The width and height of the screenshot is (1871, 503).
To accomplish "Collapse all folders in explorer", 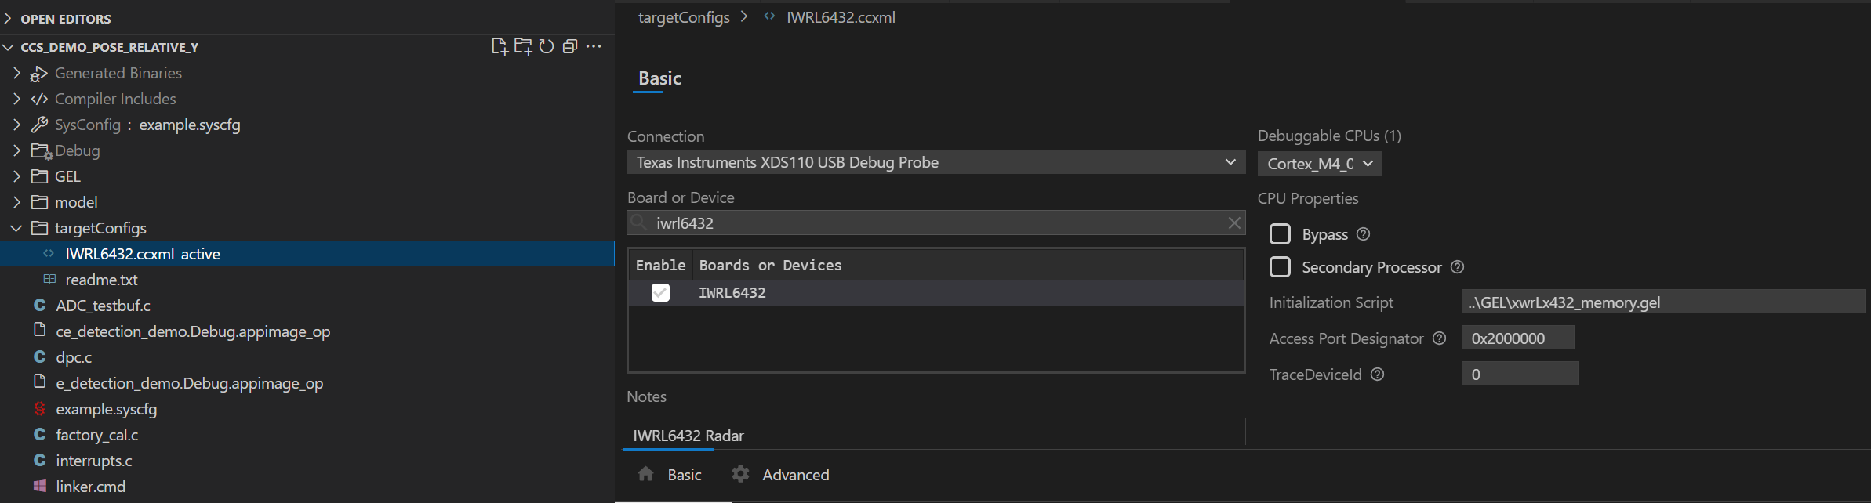I will click(x=570, y=46).
